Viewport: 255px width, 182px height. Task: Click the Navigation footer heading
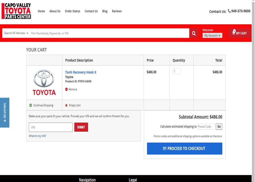87,180
